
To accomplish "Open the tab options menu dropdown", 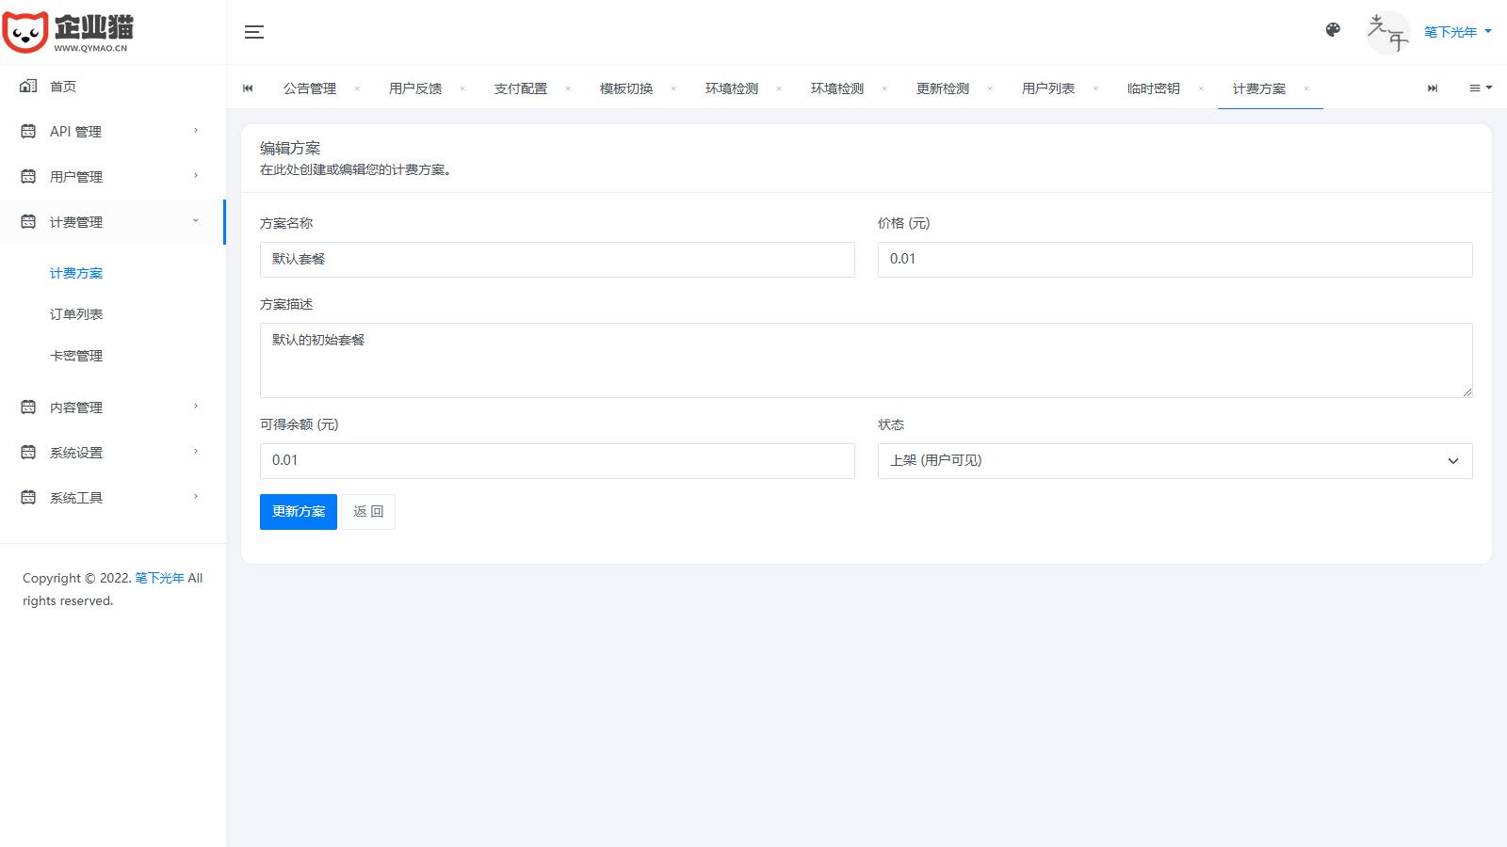I will (1480, 88).
